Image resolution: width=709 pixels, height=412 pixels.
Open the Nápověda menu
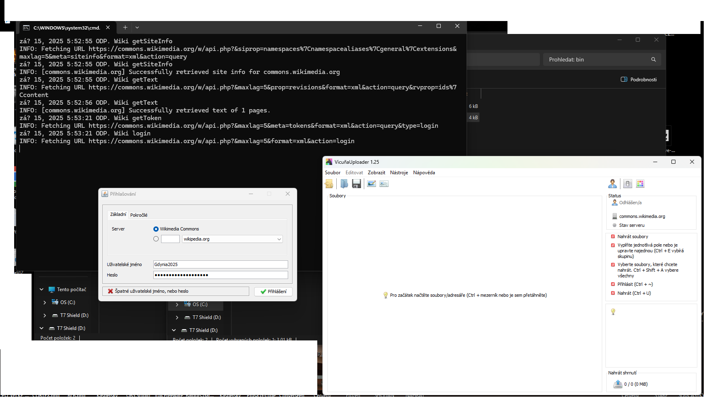(x=424, y=173)
